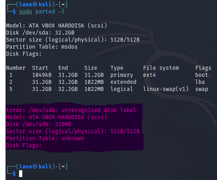Image resolution: width=217 pixels, height=180 pixels.
Task: Click the 'Error: /dev/sdb' highlighted line
Action: point(71,110)
